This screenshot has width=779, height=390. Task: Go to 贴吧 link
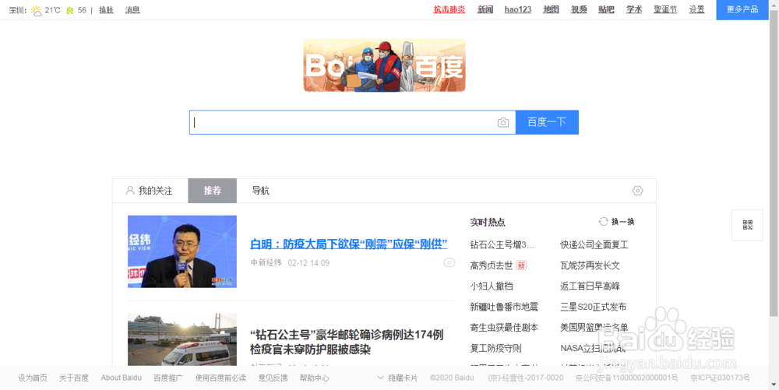[x=606, y=9]
